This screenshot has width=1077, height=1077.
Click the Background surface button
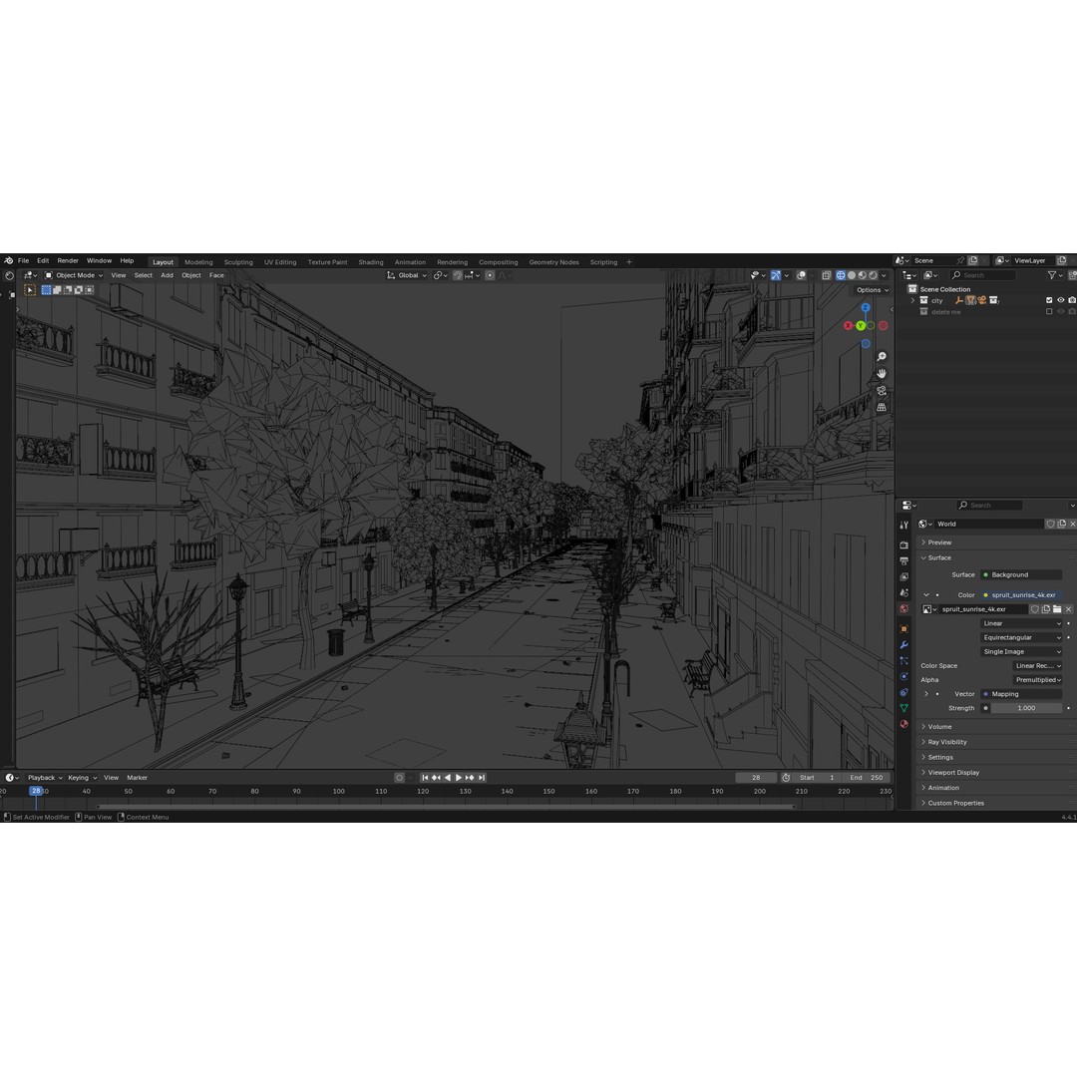coord(1019,574)
